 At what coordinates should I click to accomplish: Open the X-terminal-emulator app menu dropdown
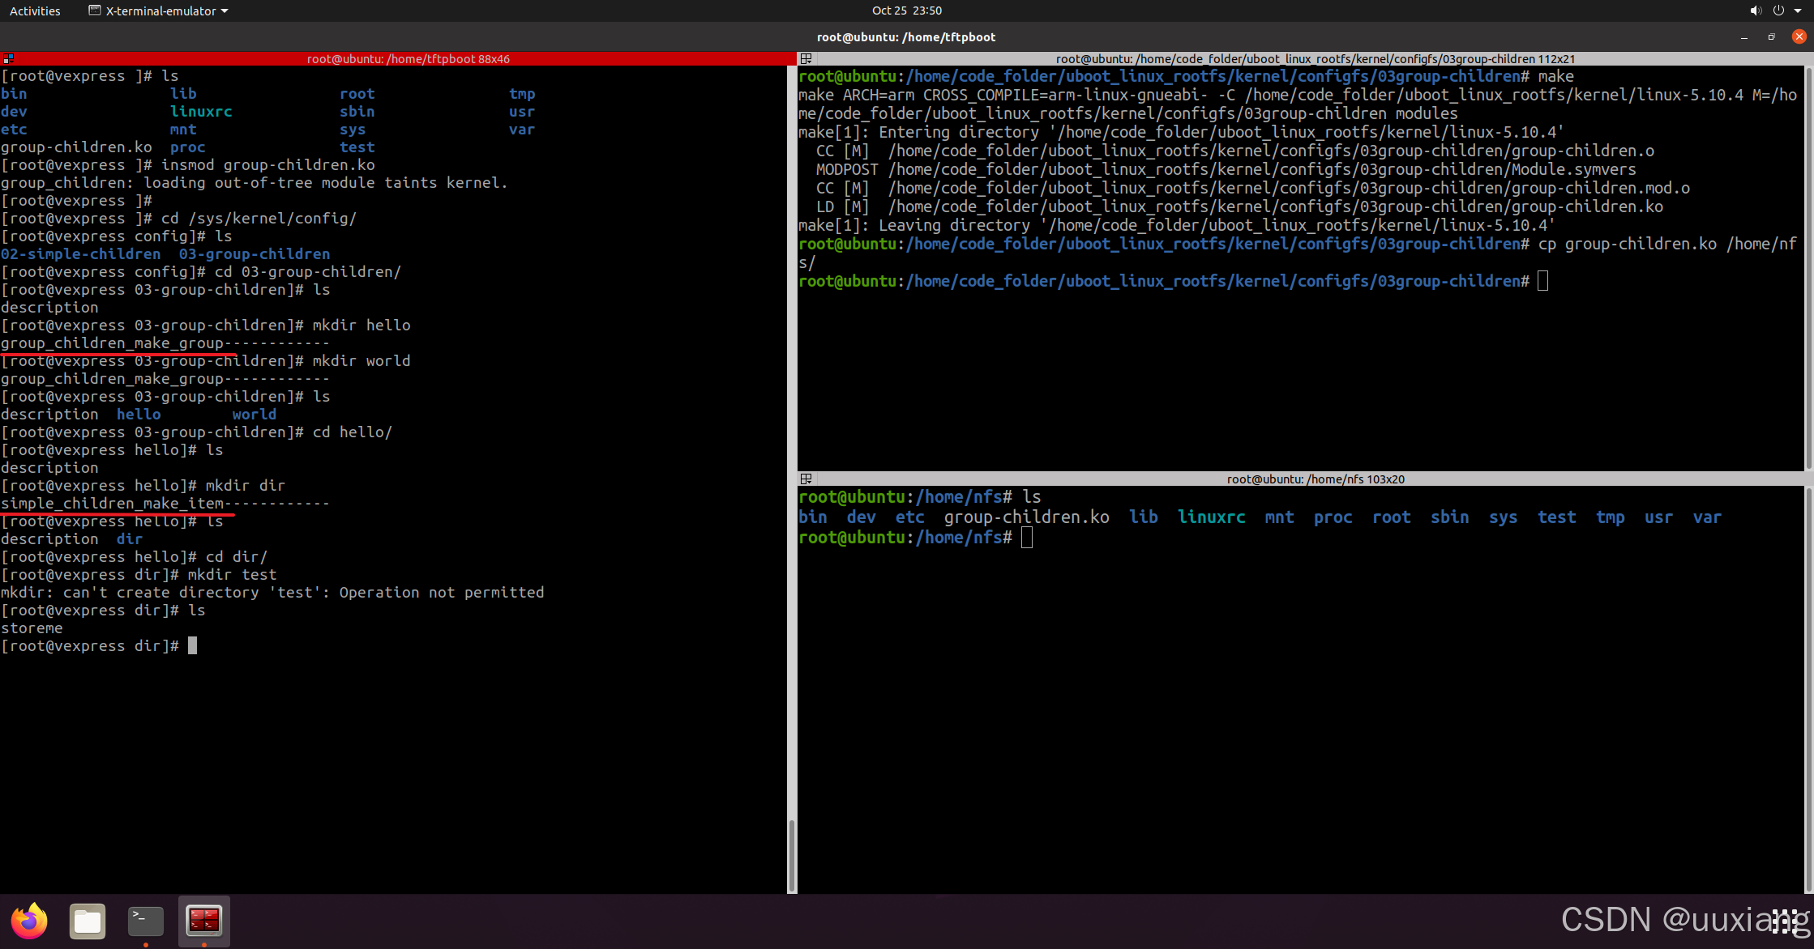(x=159, y=11)
